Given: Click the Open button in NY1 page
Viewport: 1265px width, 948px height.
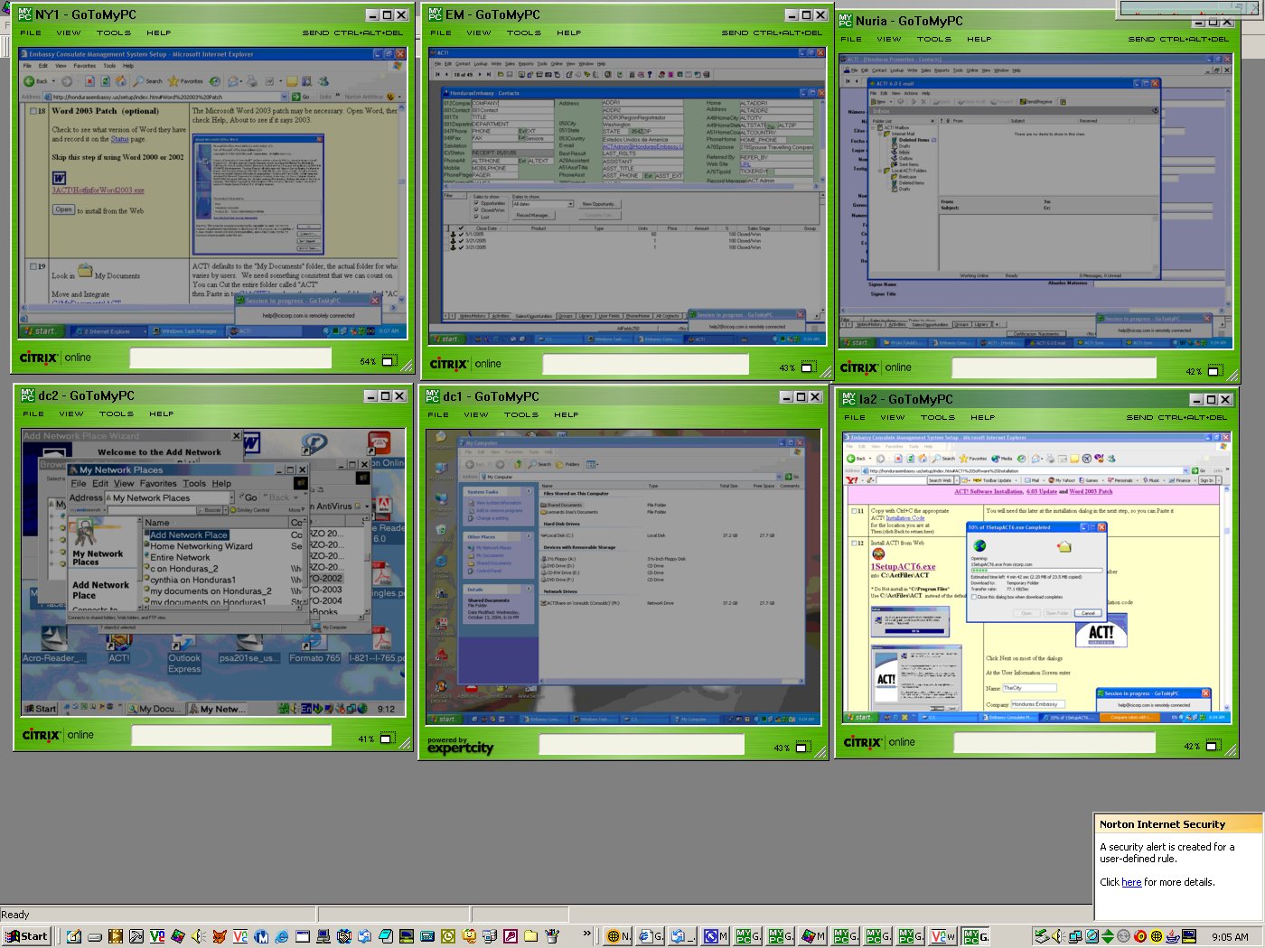Looking at the screenshot, I should pyautogui.click(x=63, y=209).
